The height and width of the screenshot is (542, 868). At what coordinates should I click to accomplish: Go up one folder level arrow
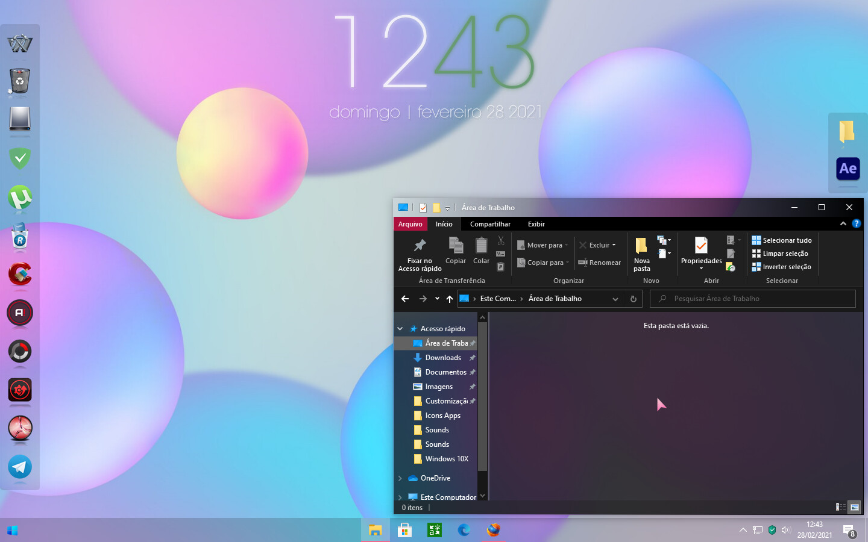(x=450, y=299)
